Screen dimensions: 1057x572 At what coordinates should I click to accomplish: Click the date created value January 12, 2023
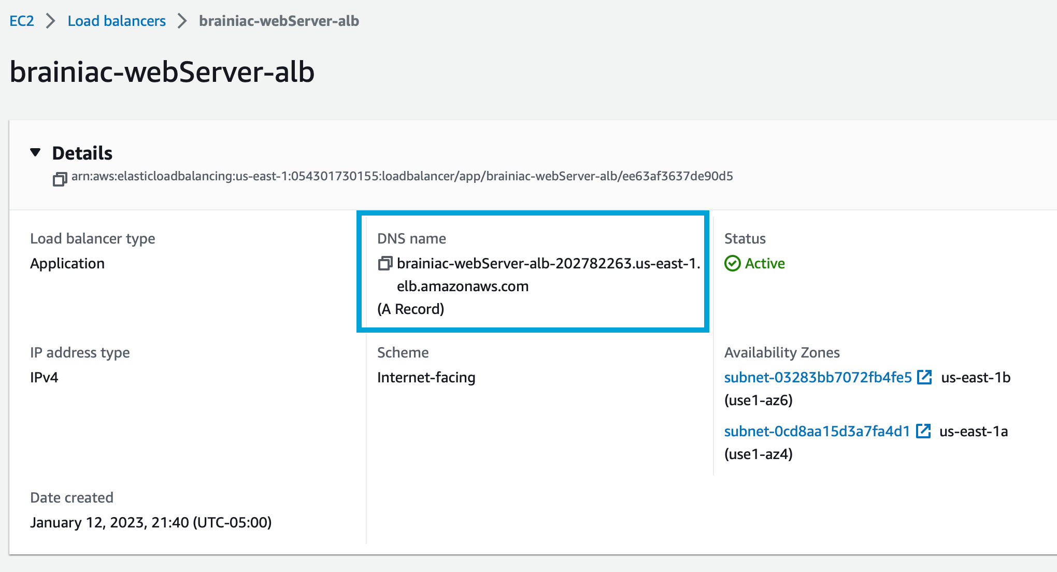point(151,522)
